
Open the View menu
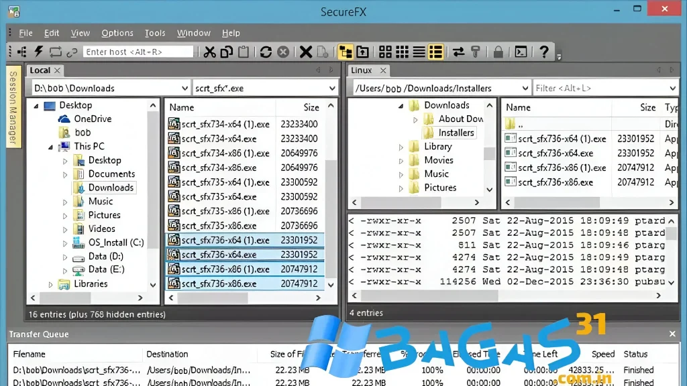point(81,33)
